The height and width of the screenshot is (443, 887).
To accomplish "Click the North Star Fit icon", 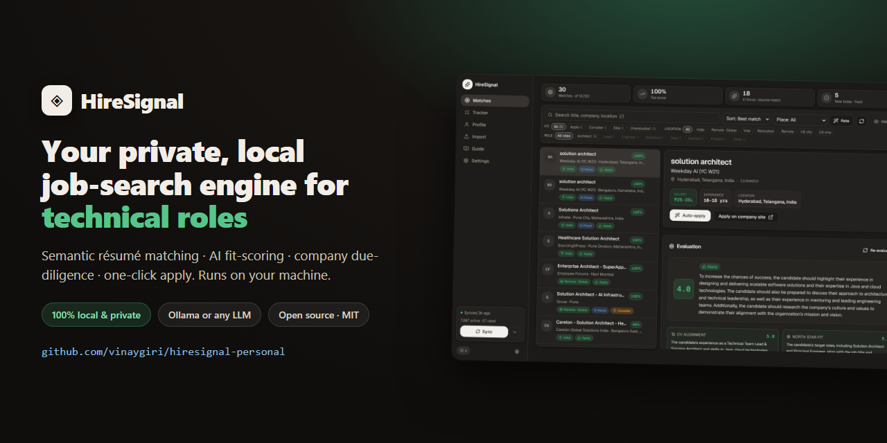I will 789,336.
